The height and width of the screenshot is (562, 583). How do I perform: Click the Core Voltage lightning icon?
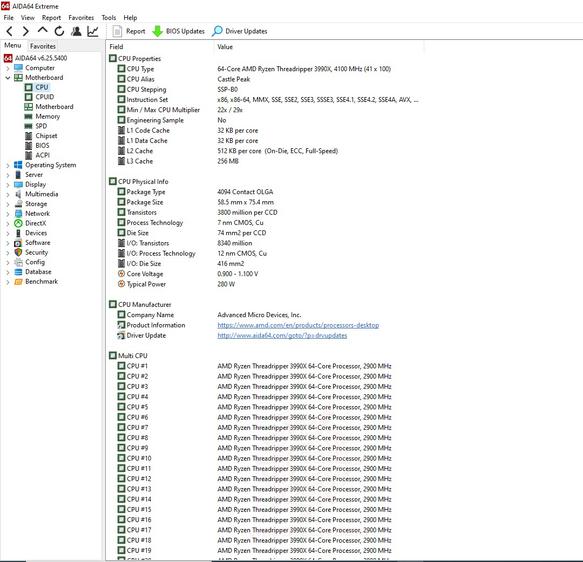coord(121,274)
